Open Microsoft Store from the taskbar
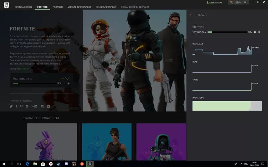 coord(43,164)
